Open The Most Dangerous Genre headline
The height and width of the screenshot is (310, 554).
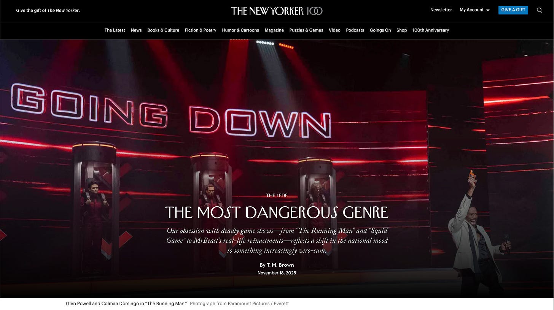tap(277, 212)
